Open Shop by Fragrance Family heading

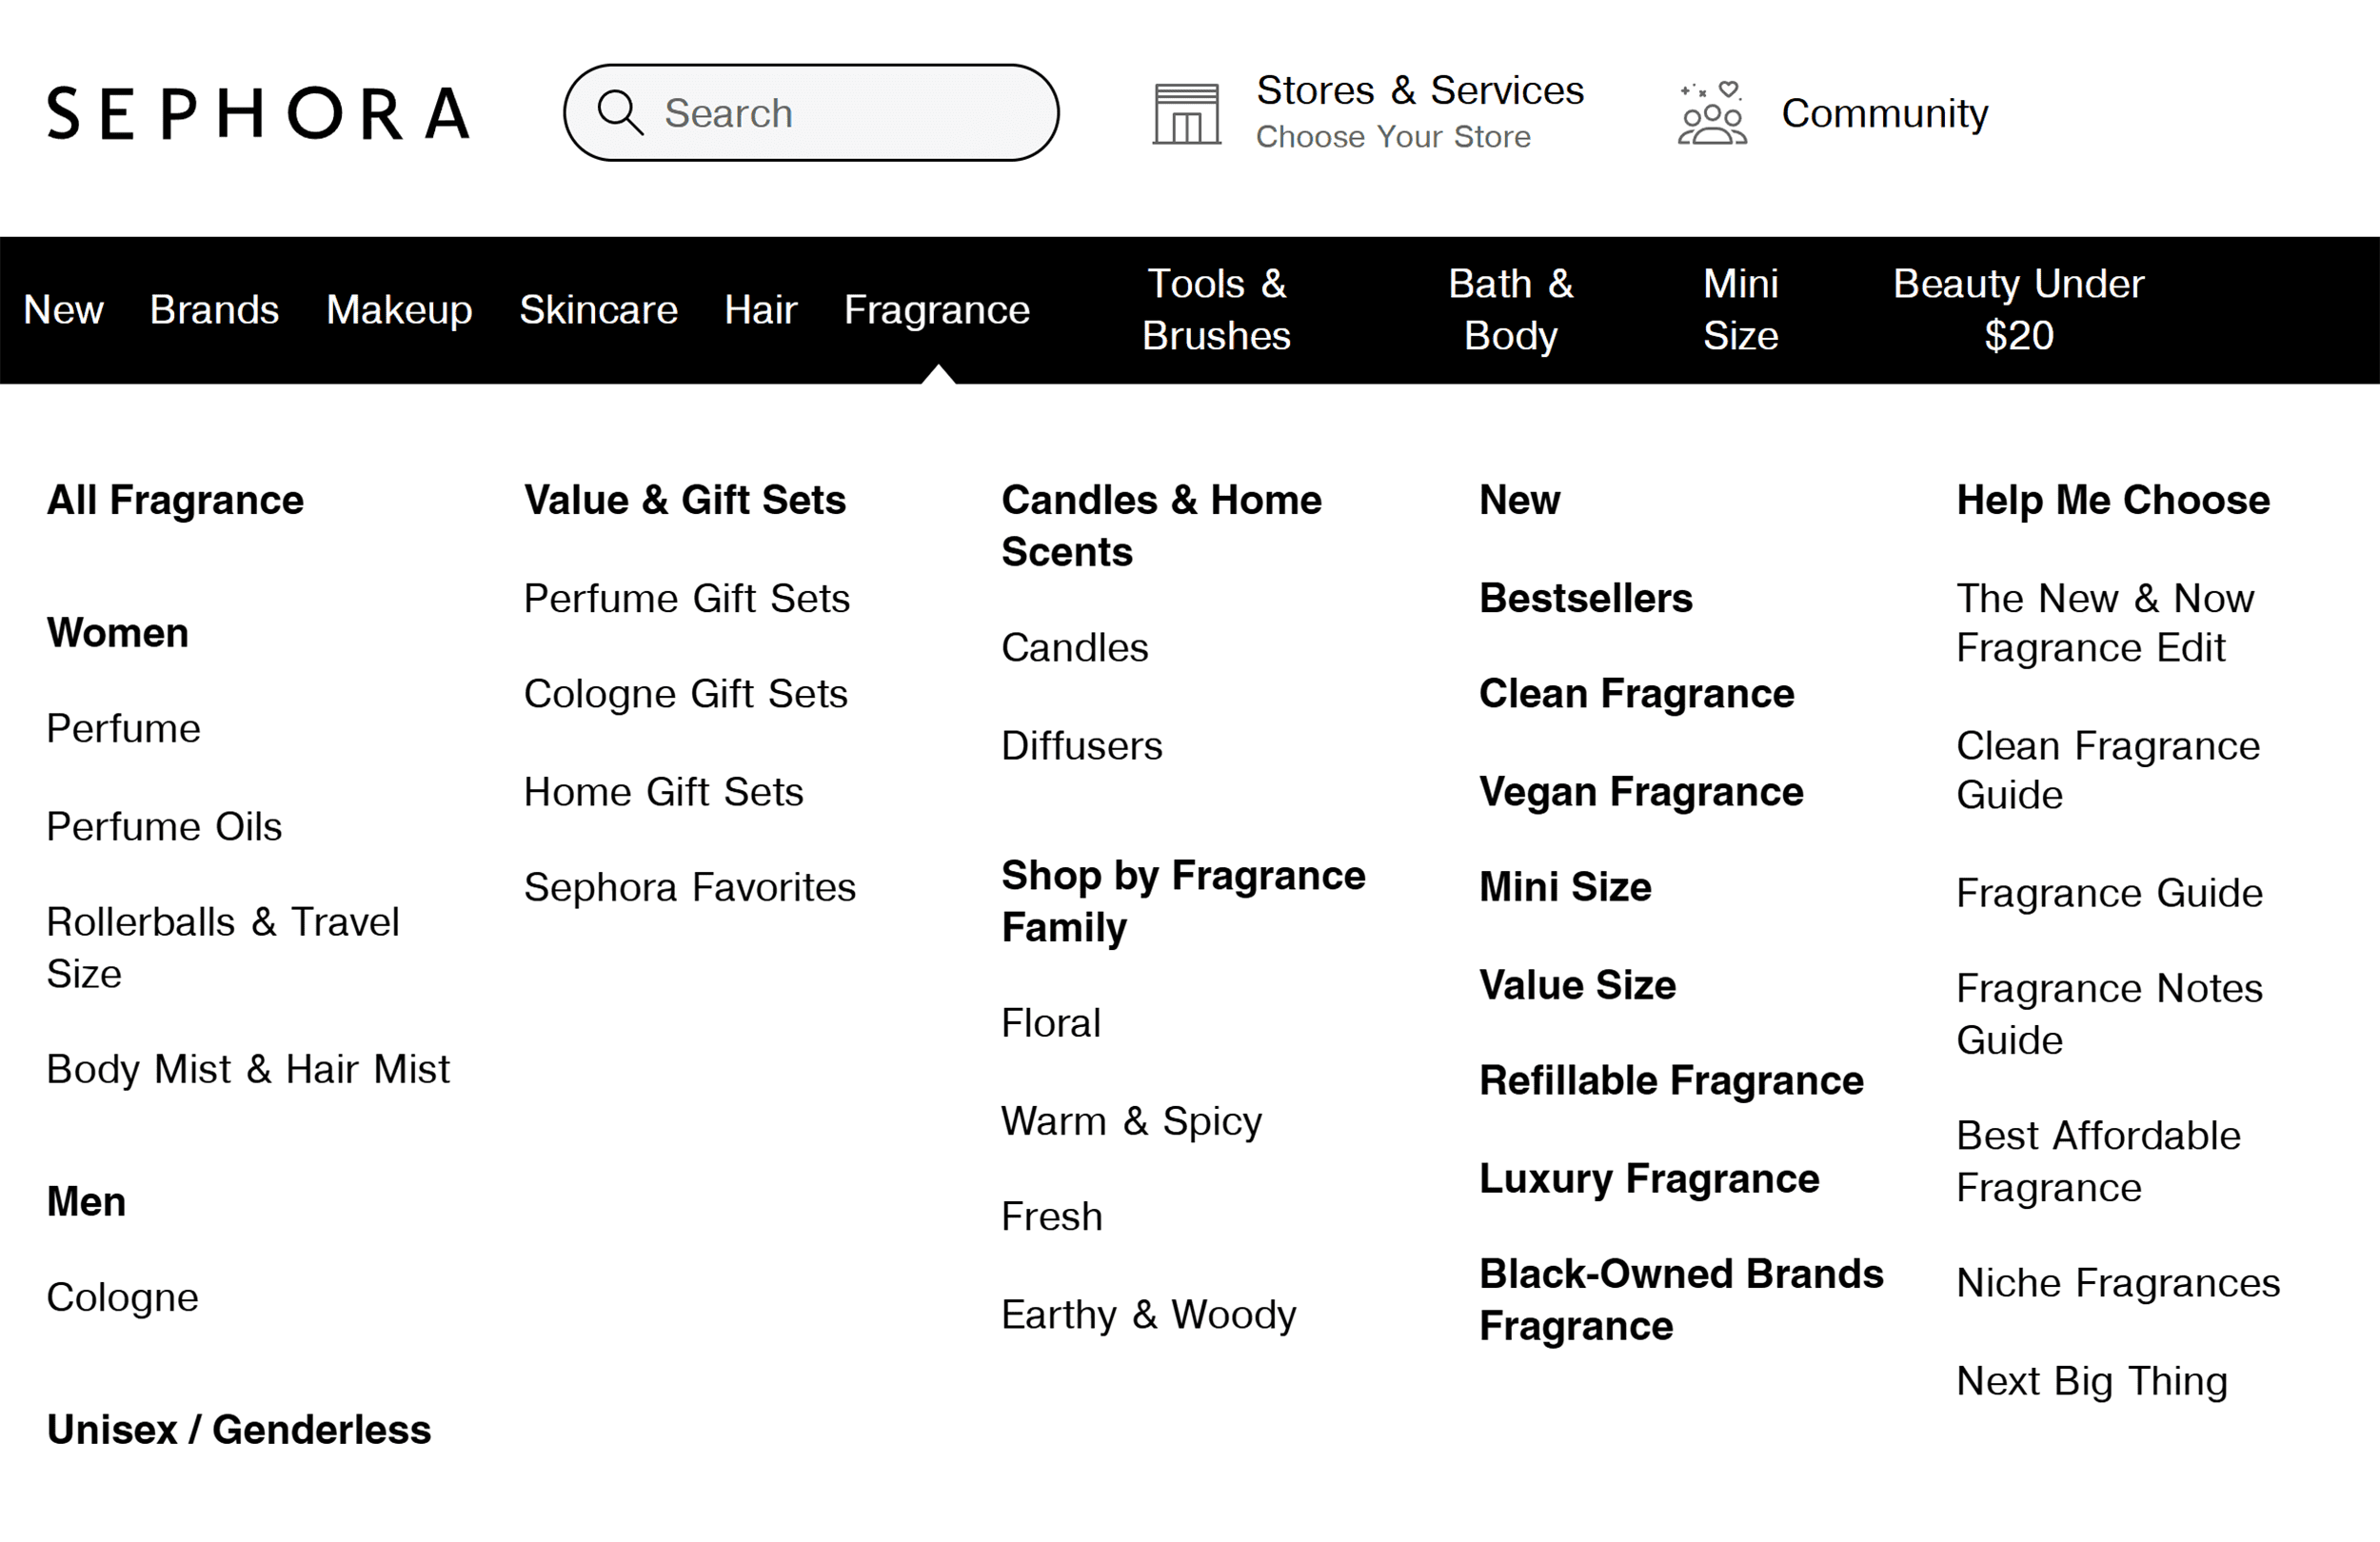tap(1184, 901)
